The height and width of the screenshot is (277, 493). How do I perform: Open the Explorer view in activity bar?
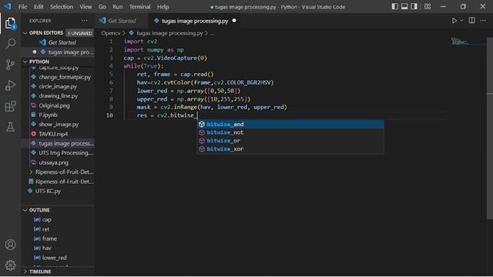point(10,23)
